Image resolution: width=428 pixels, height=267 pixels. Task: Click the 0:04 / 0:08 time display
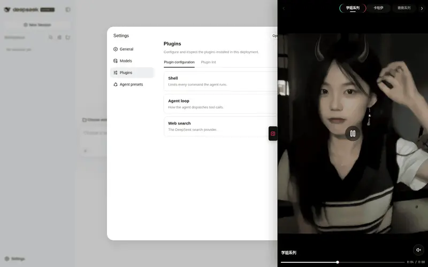(416, 262)
